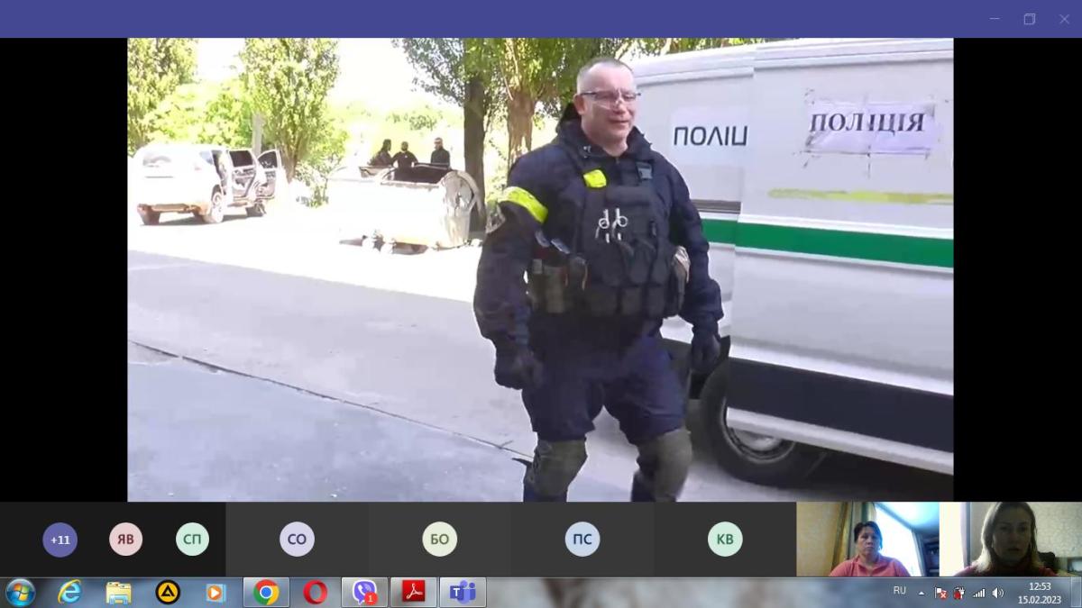This screenshot has width=1082, height=608.
Task: Open the volume speaker tray icon
Action: [x=997, y=593]
